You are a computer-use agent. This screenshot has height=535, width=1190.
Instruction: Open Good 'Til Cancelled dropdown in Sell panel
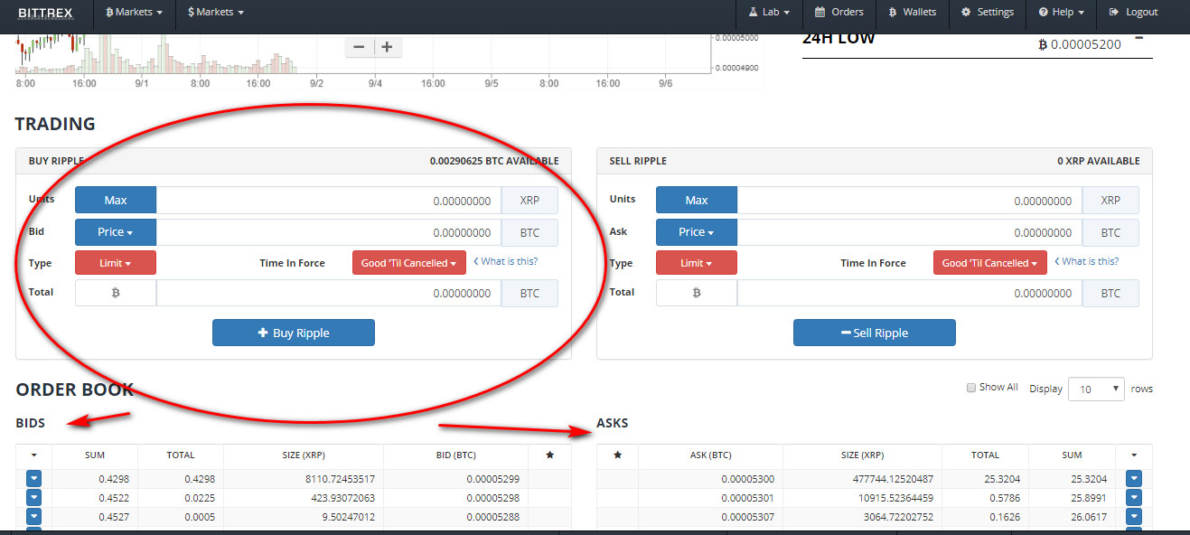point(990,263)
